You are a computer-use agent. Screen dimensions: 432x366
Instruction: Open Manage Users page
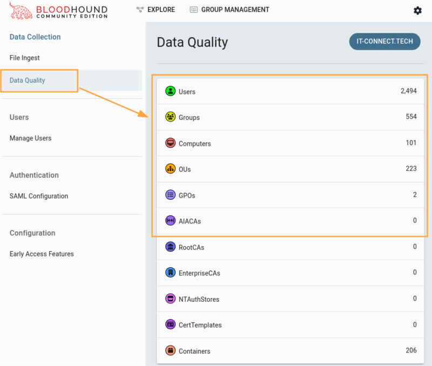30,138
